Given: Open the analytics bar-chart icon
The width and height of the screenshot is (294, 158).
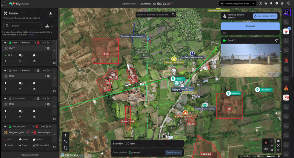Looking at the screenshot, I should (x=266, y=3).
